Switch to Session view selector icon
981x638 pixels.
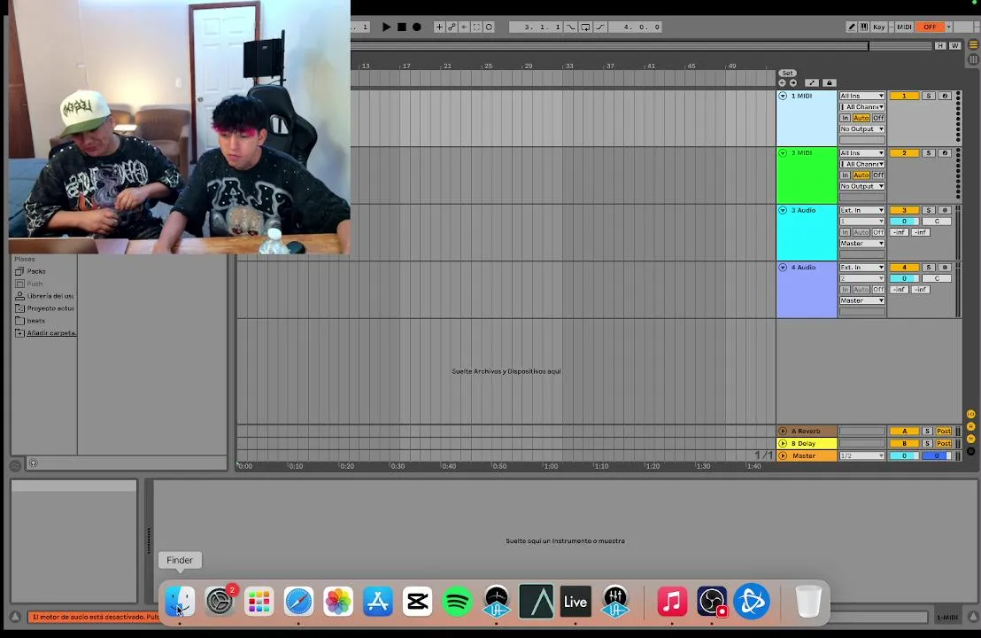tap(973, 59)
